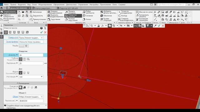Switch to Каркас и поверхности toolset

coord(8,16)
